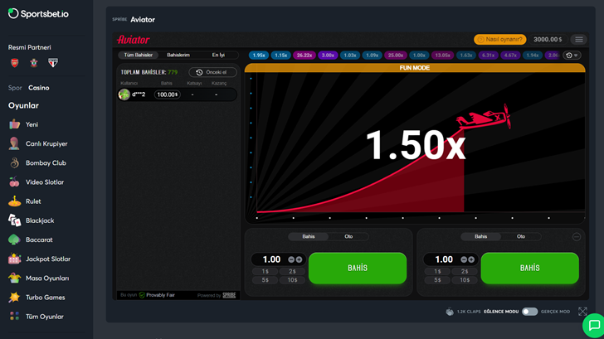Click the Aviator game logo

(x=134, y=40)
